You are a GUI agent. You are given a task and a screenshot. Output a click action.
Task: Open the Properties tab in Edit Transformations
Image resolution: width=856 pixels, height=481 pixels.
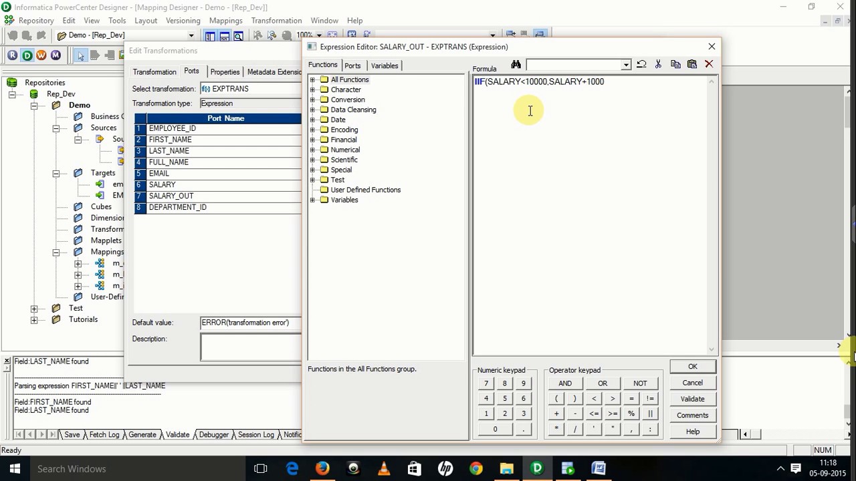click(x=225, y=72)
